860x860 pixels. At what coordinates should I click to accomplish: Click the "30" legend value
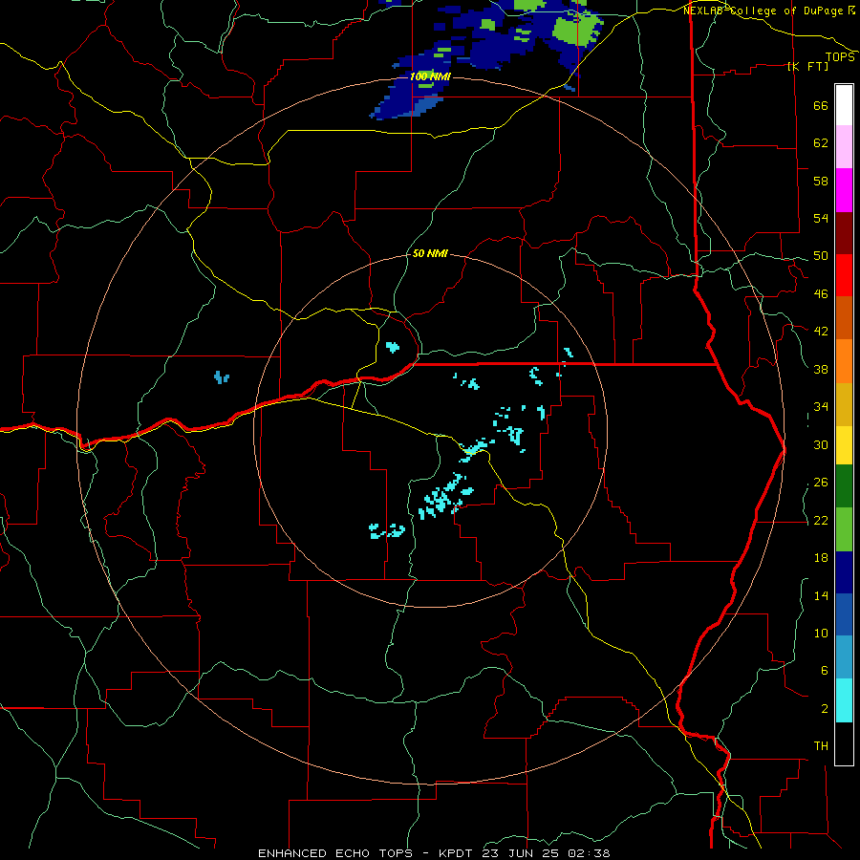coord(821,444)
